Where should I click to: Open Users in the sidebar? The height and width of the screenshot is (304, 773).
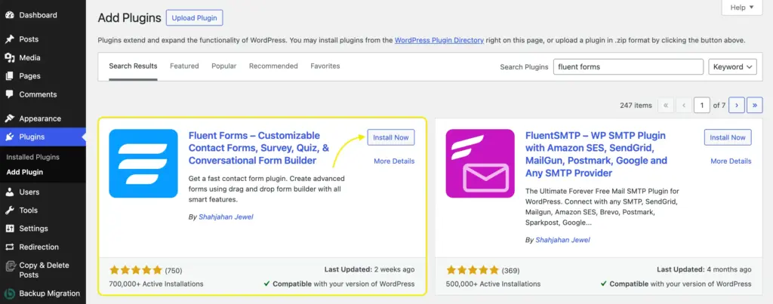click(43, 192)
